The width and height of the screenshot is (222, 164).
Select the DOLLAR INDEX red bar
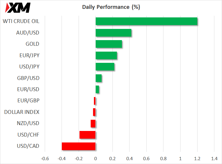94,112
